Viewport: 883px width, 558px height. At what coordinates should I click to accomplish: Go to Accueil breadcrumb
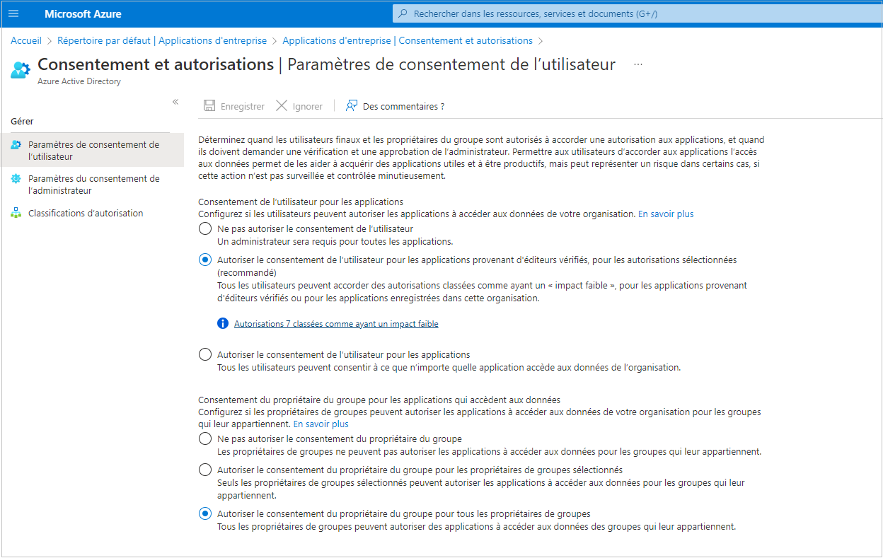26,40
